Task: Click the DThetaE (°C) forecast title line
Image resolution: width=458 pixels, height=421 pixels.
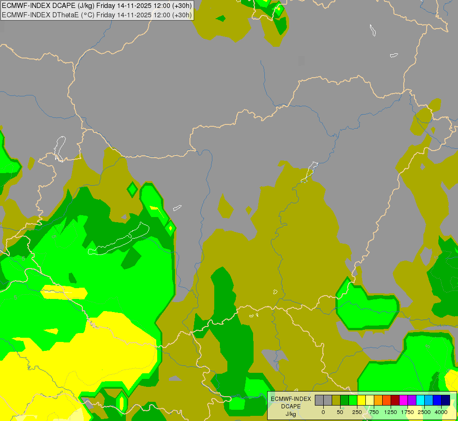Action: pos(97,15)
